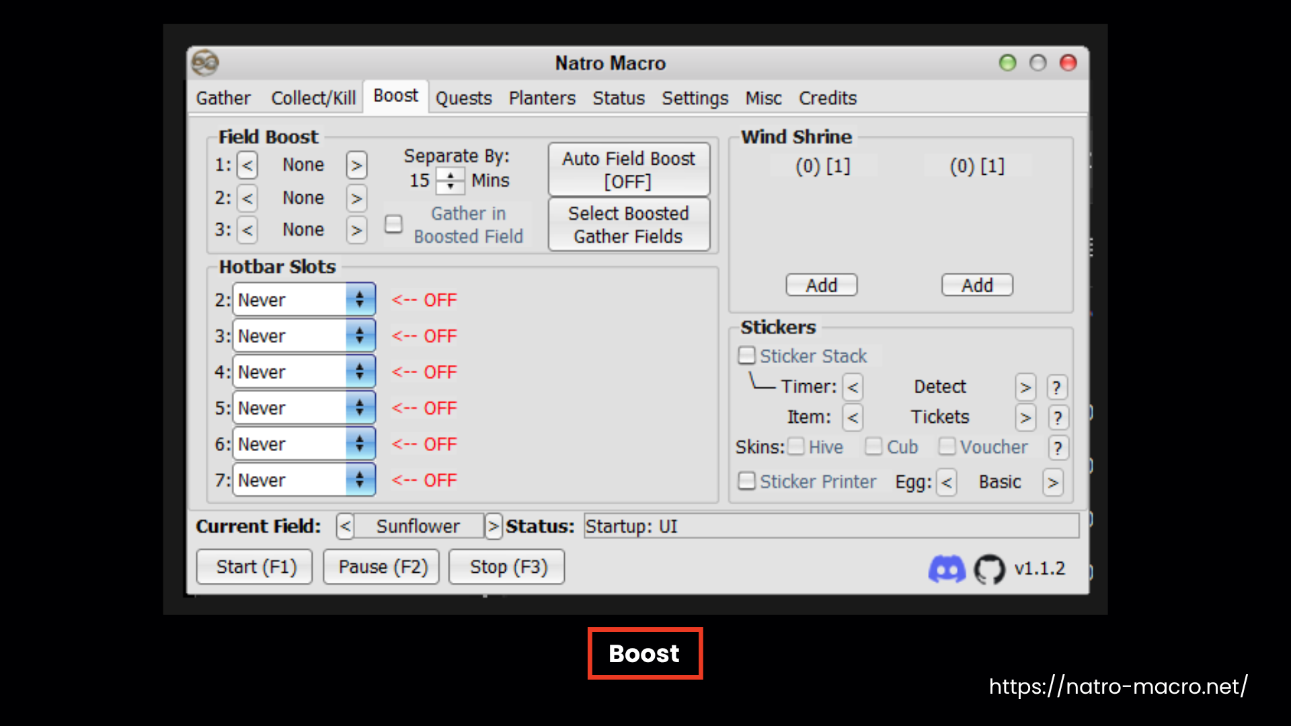This screenshot has height=726, width=1291.
Task: Open the Quests tab
Action: coord(464,98)
